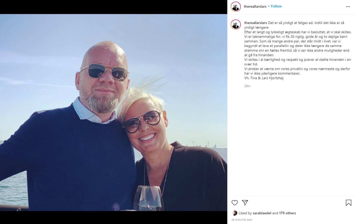Screen dimensions: 355x224
Task: Click the caption line starting "Efter et langt"
Action: point(298,32)
